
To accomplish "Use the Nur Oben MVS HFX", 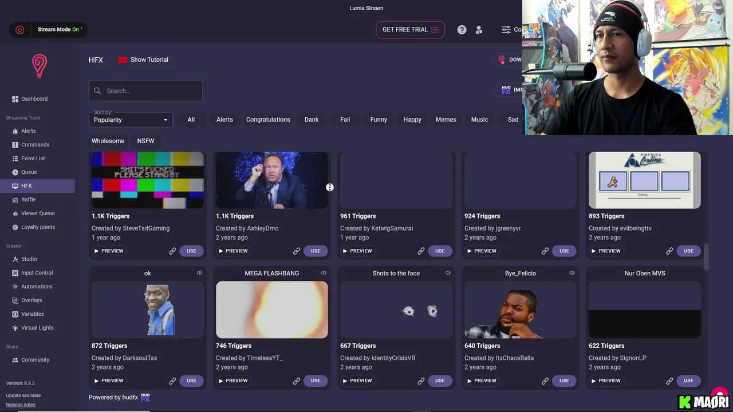I will pyautogui.click(x=688, y=381).
